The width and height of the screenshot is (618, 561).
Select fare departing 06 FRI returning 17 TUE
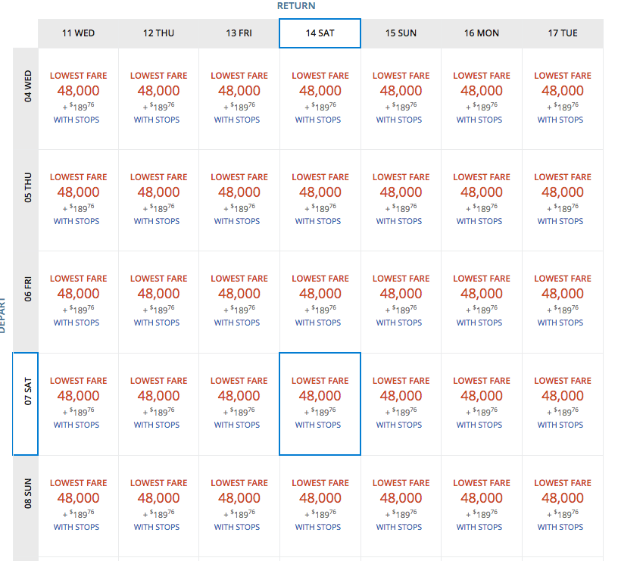(563, 301)
